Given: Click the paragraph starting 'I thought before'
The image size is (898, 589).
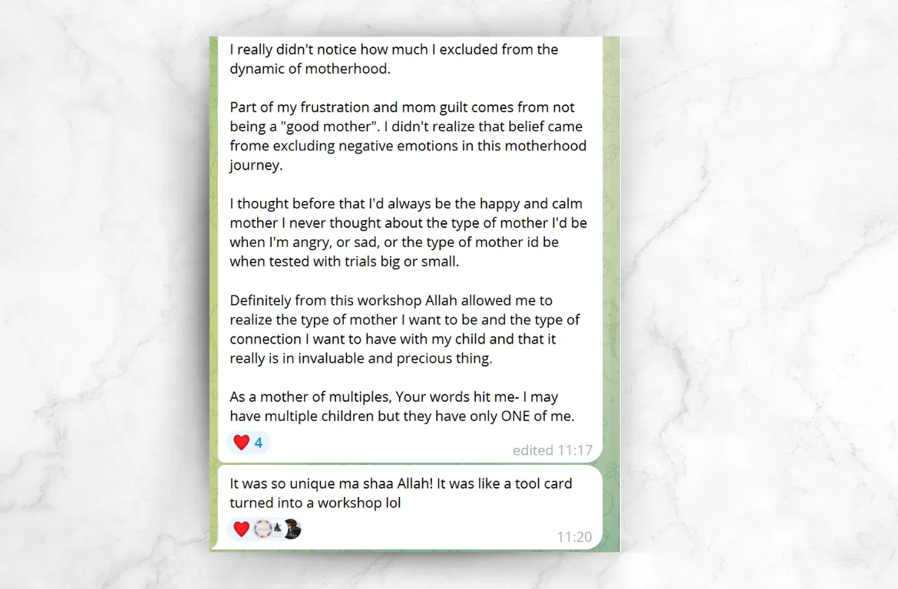Looking at the screenshot, I should click(408, 232).
